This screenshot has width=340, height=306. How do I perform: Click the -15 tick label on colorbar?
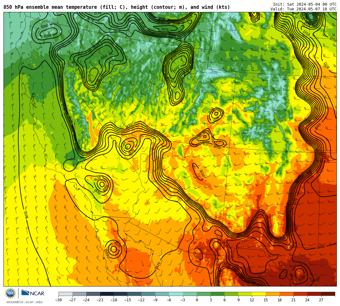pos(128,300)
